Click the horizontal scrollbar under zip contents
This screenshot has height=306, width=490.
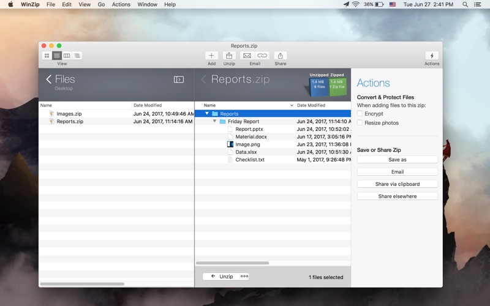233,263
